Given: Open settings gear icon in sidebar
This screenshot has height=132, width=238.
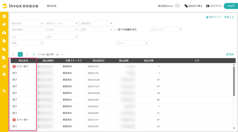Looking at the screenshot, I should 4,74.
